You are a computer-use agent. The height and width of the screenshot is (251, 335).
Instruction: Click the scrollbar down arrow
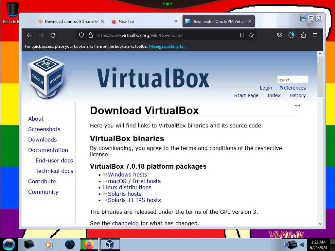tap(320, 224)
